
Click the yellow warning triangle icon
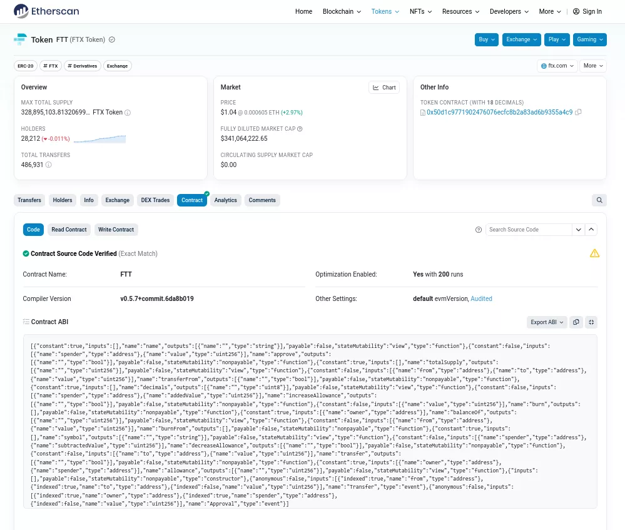(x=594, y=253)
